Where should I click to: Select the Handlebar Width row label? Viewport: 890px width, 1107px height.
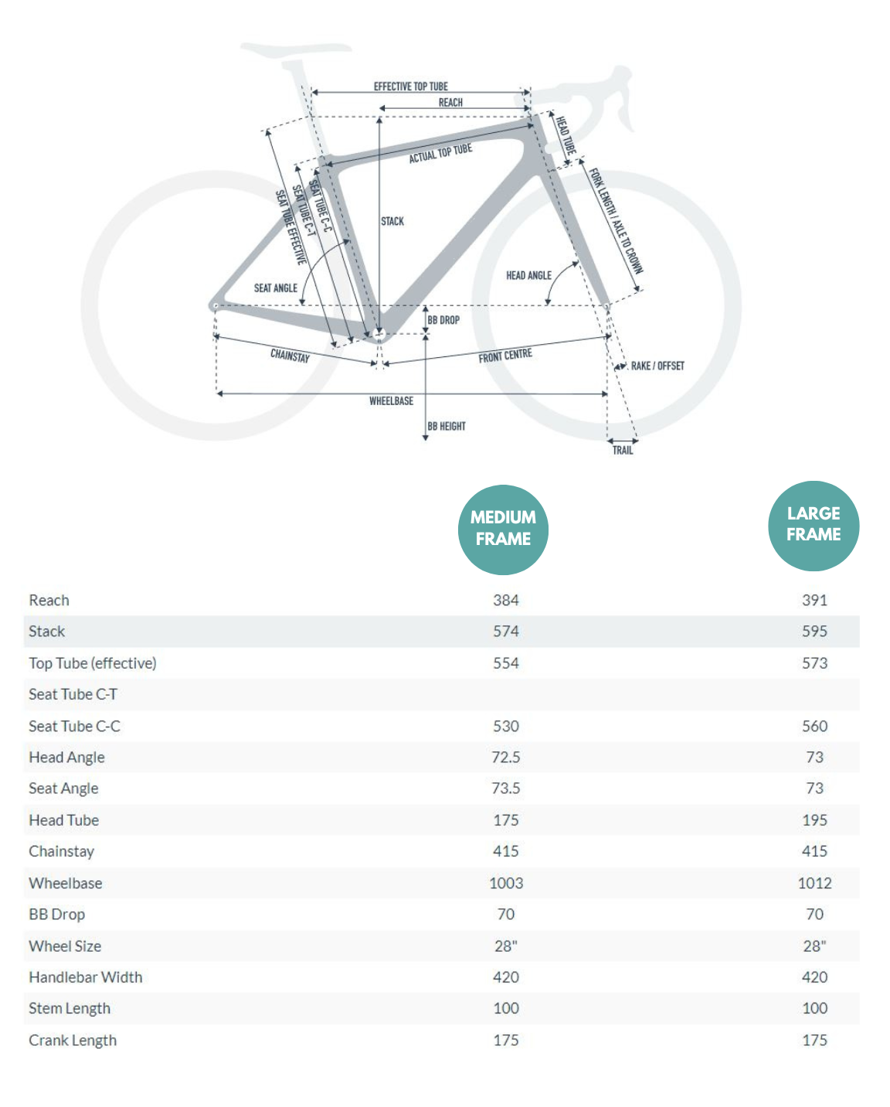click(x=85, y=977)
